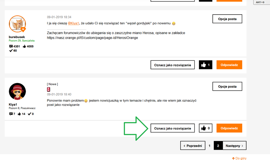Mark burebusek's post as rozwiązanie
Viewport: 270px width, 160px height.
[x=172, y=65]
